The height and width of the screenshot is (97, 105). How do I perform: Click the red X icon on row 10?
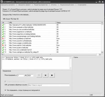point(3,45)
